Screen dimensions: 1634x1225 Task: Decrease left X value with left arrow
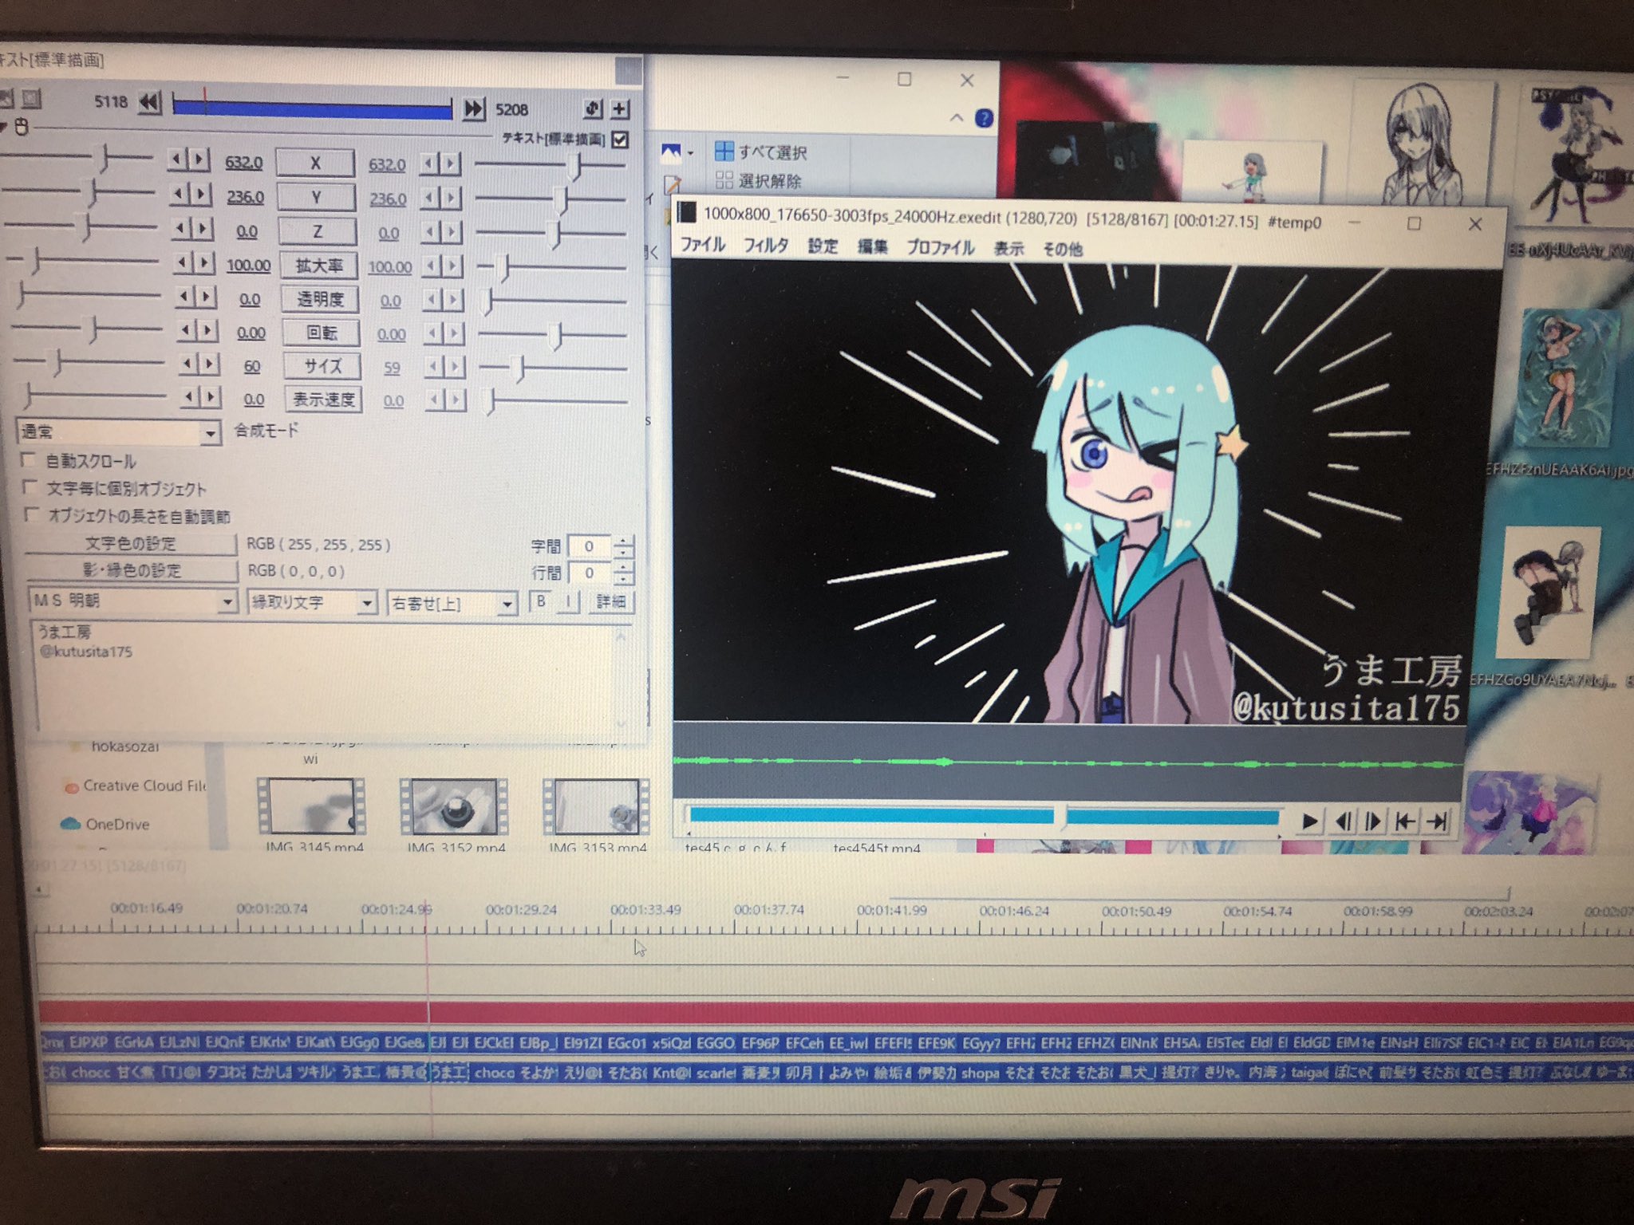(178, 160)
